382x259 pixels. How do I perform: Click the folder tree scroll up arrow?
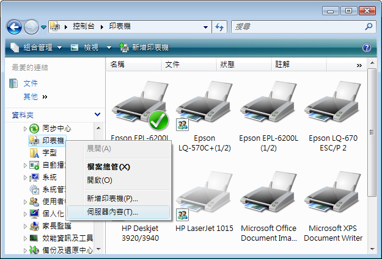click(x=98, y=128)
